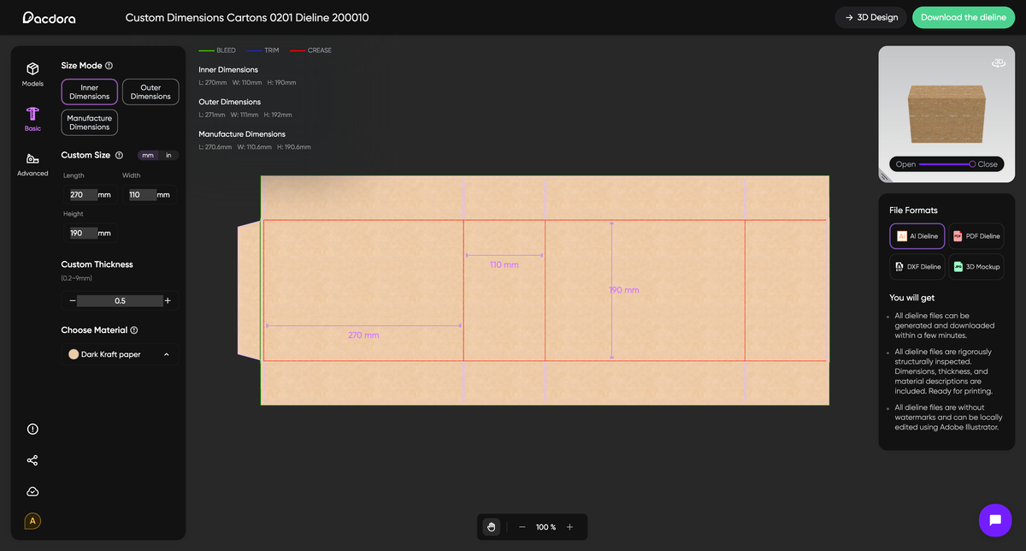
Task: Open the chat support bubble
Action: 994,519
